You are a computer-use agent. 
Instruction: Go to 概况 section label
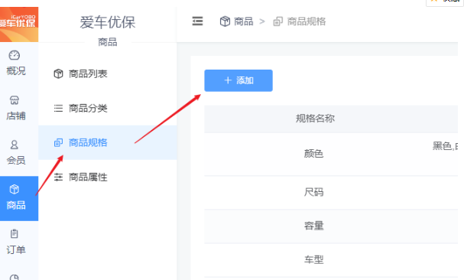coord(16,71)
